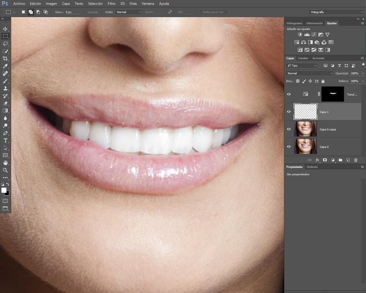Select the Hand tool
The width and height of the screenshot is (366, 293).
pyautogui.click(x=5, y=163)
